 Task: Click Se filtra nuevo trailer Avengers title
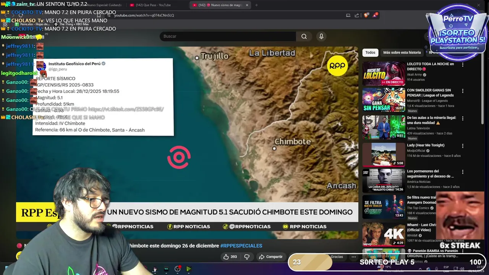[421, 200]
